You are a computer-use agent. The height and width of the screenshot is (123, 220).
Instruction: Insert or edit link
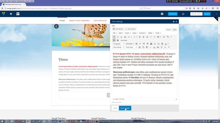pos(151,37)
